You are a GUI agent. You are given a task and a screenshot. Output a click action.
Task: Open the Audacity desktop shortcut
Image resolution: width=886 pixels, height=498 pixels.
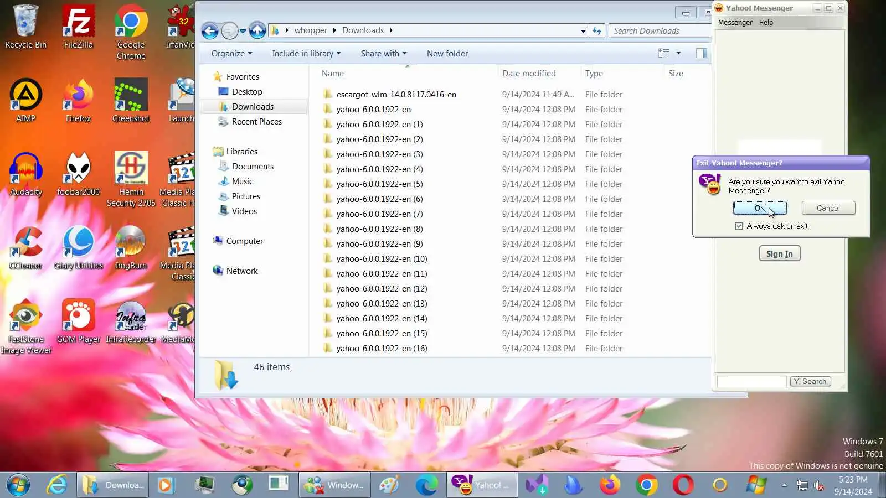click(x=25, y=174)
